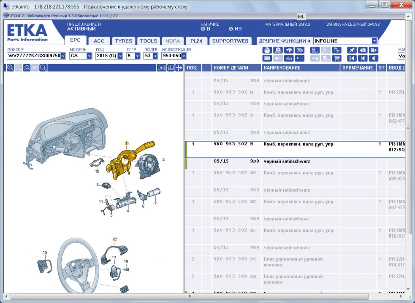Viewport: 415px width, 303px height.
Task: Open the ELSA link icon
Action: click(x=315, y=50)
